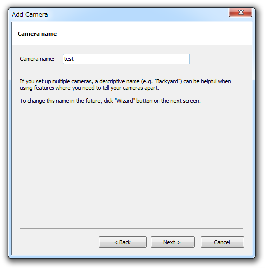This screenshot has width=265, height=269.
Task: Click the word Wizard in the instructions
Action: click(x=125, y=101)
